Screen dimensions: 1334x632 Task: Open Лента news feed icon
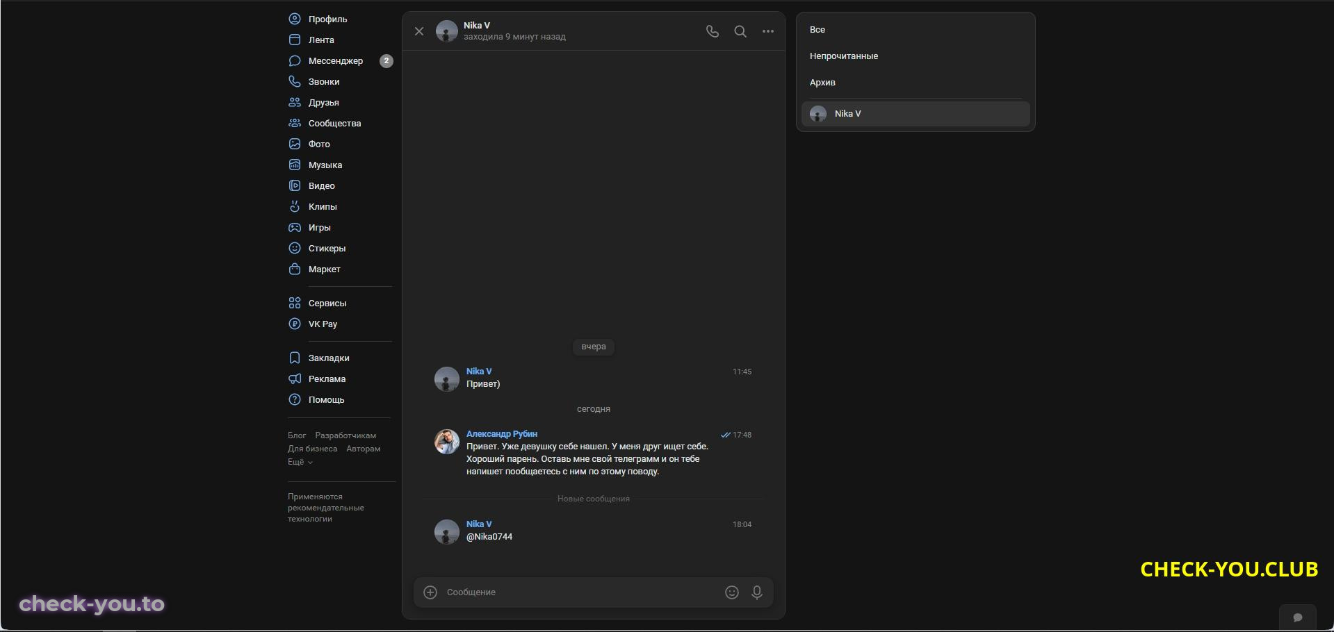point(295,40)
